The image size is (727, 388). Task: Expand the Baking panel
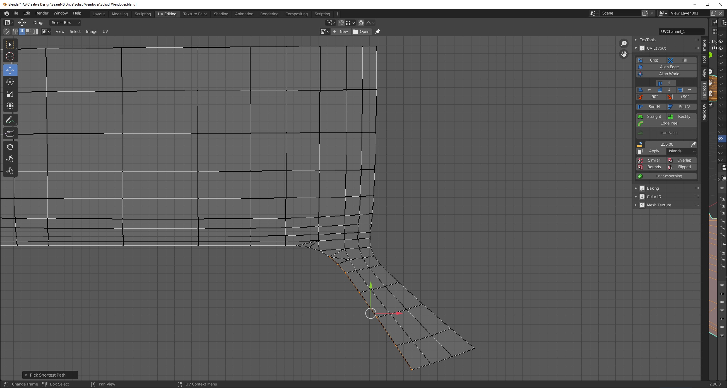point(653,188)
